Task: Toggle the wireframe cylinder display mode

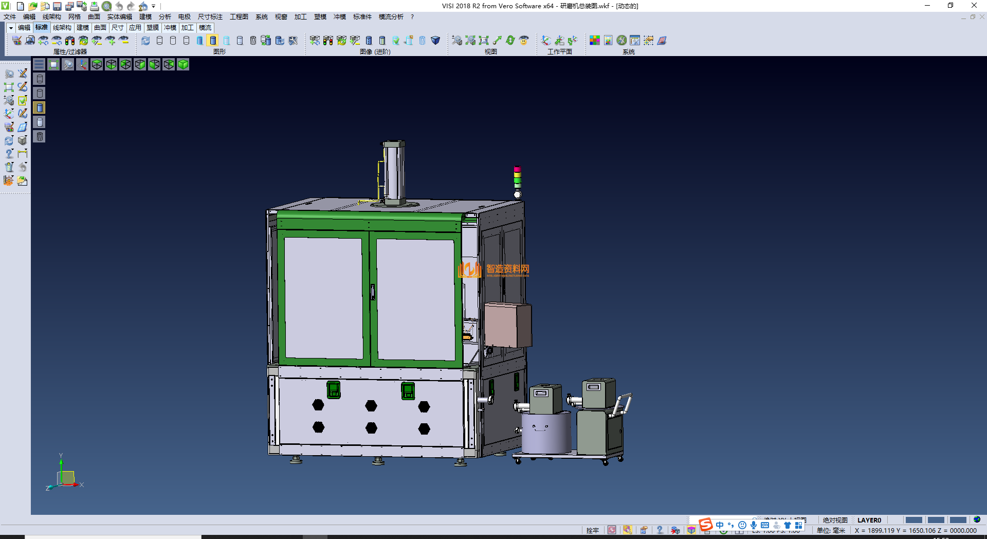Action: pyautogui.click(x=159, y=40)
